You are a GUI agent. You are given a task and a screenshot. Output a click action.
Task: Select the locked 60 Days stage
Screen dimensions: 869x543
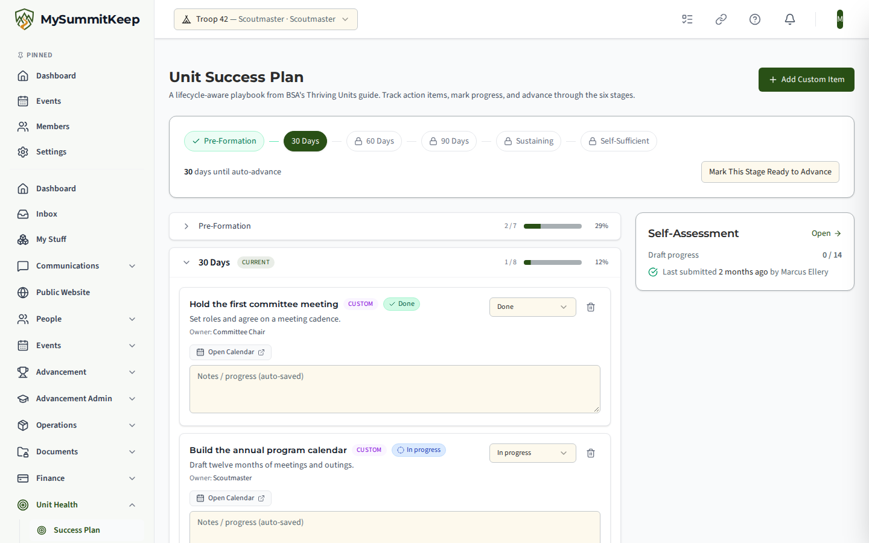pos(374,141)
